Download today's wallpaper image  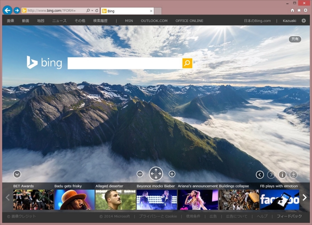(293, 175)
